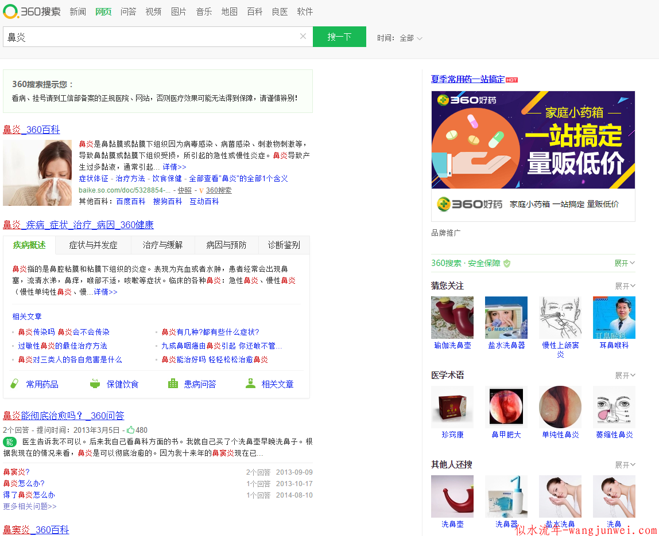Switch to the 新闻 search category
The image size is (659, 536).
[77, 12]
